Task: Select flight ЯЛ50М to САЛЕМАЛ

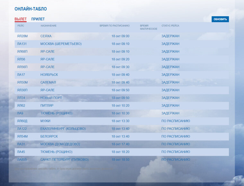Action: point(122,82)
